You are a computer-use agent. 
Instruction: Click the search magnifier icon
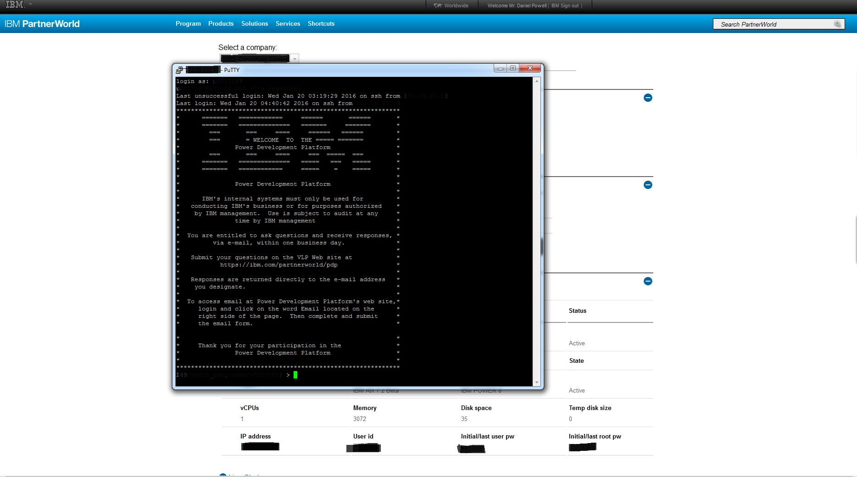click(837, 24)
